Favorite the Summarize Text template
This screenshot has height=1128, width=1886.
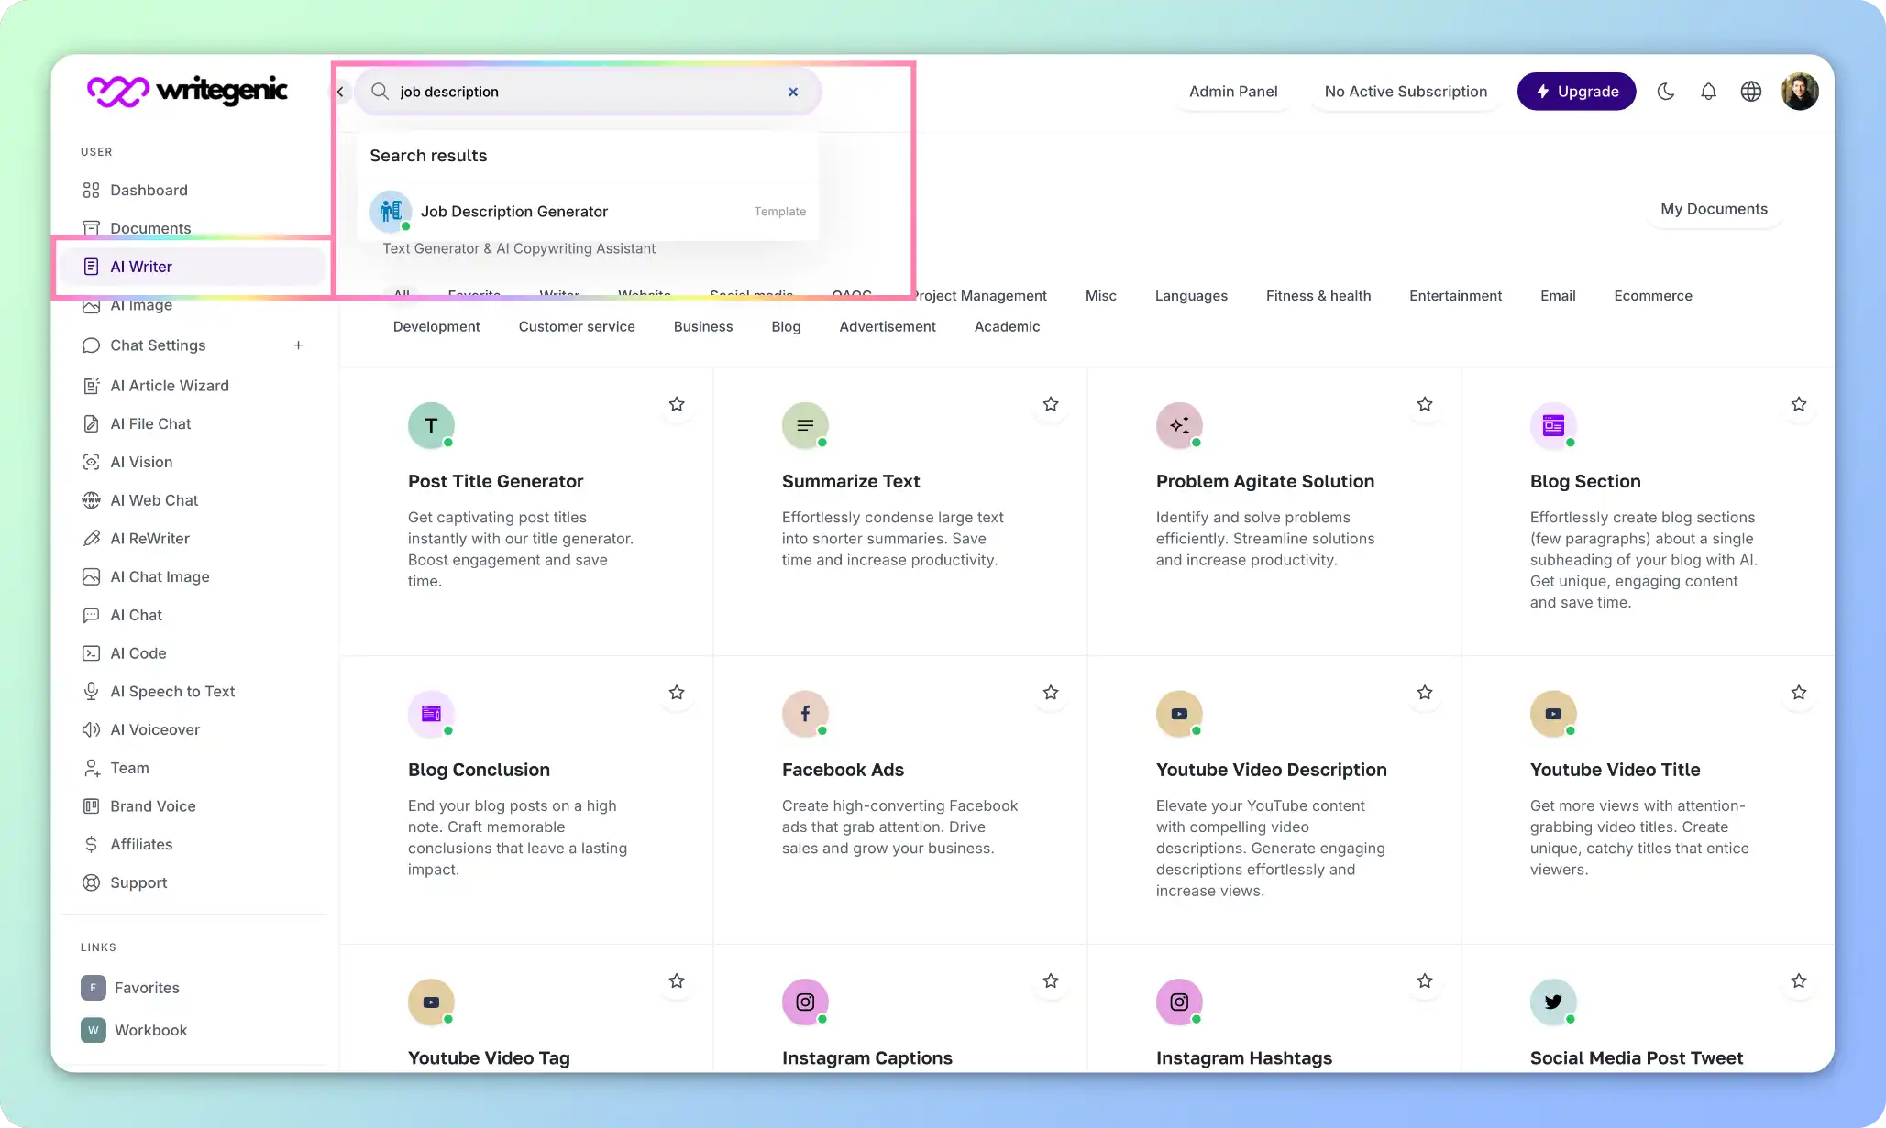click(x=1051, y=404)
